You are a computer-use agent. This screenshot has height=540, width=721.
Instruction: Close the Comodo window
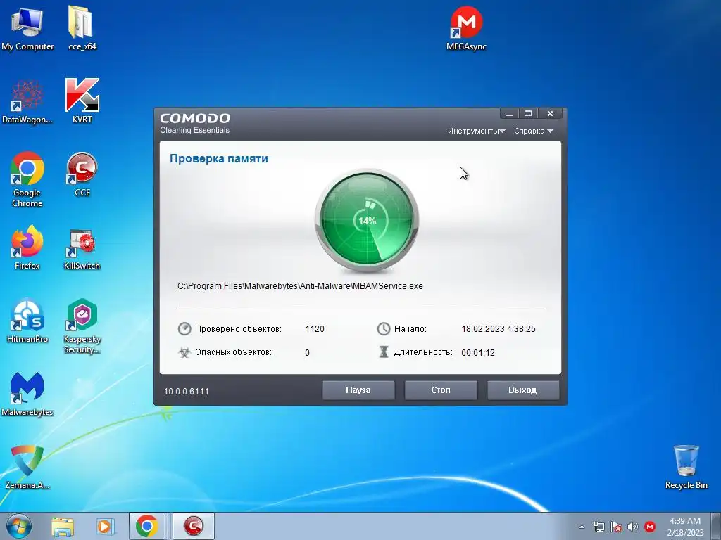pyautogui.click(x=550, y=114)
